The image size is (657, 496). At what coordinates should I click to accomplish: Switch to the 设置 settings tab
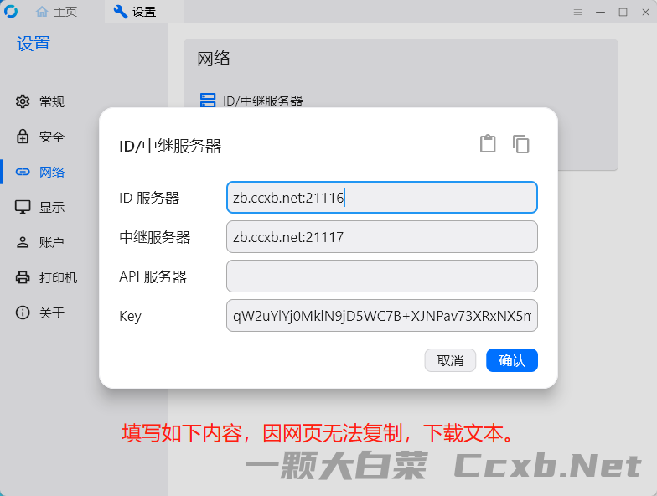[x=135, y=12]
